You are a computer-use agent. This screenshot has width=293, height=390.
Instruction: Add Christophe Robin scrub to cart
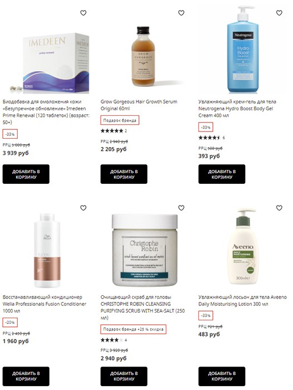(x=124, y=376)
